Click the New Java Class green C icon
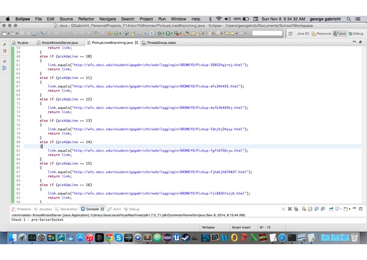 point(116,33)
